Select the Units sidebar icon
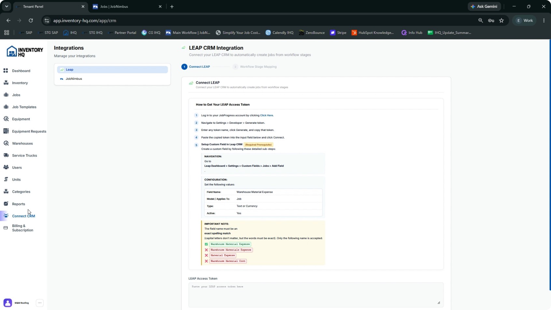The height and width of the screenshot is (310, 551). click(x=6, y=179)
